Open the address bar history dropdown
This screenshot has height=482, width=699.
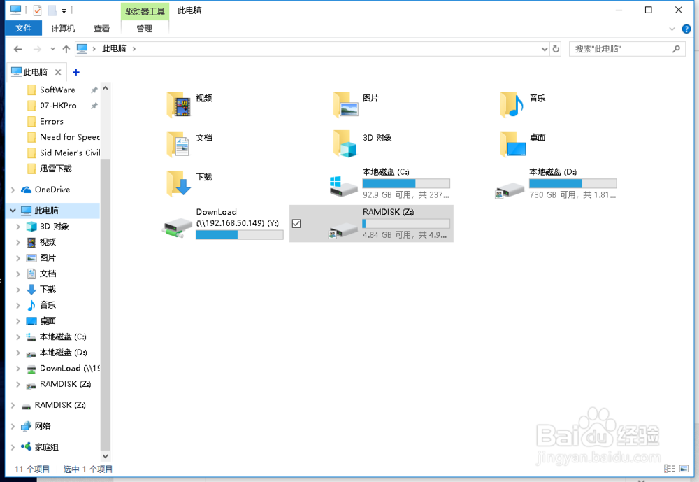[x=545, y=49]
